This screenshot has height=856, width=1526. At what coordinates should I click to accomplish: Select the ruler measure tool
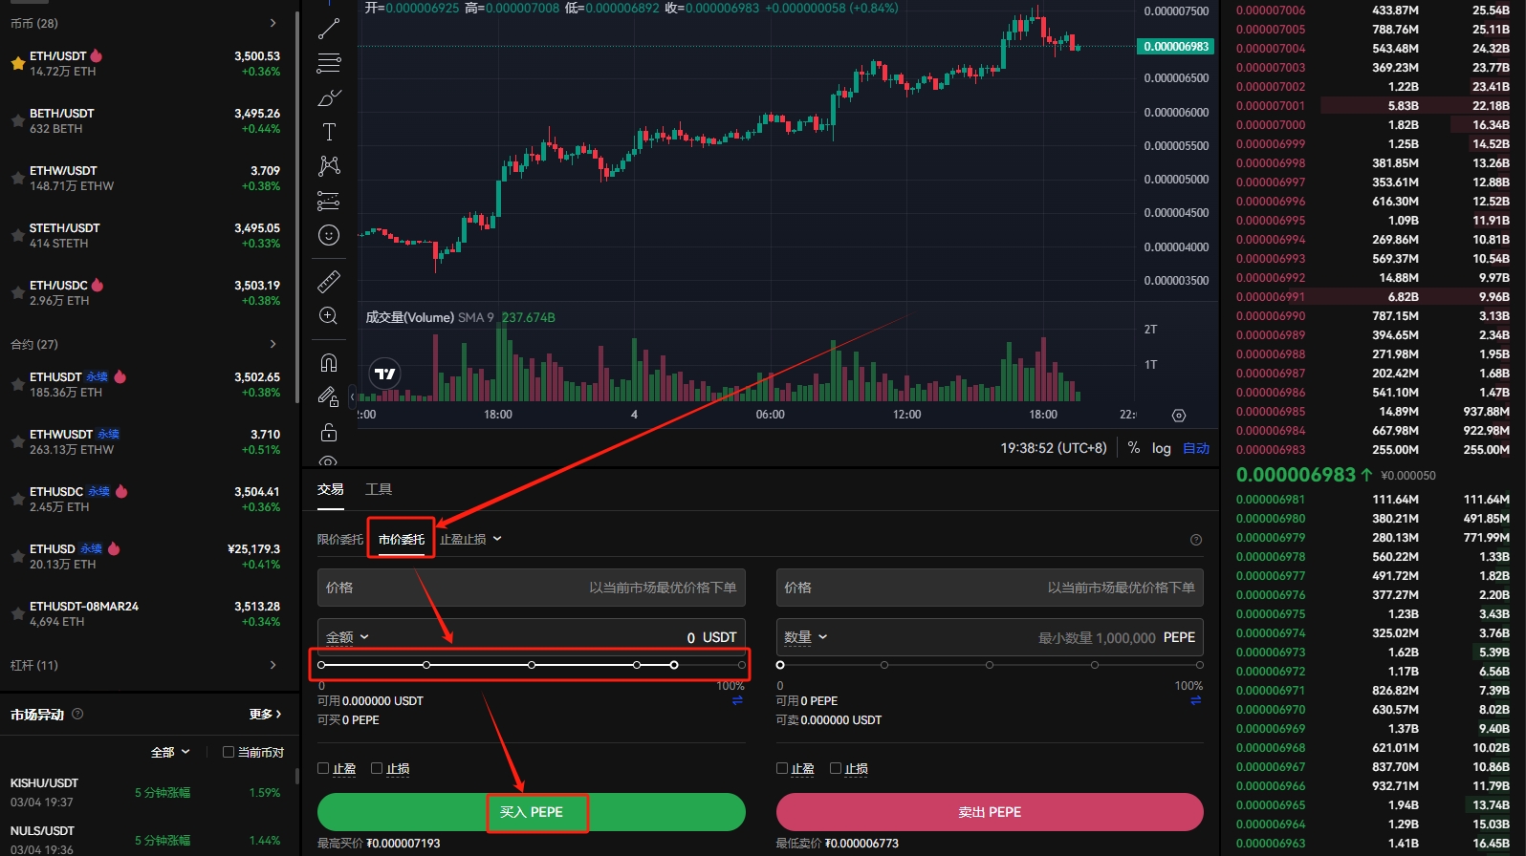[x=329, y=282]
